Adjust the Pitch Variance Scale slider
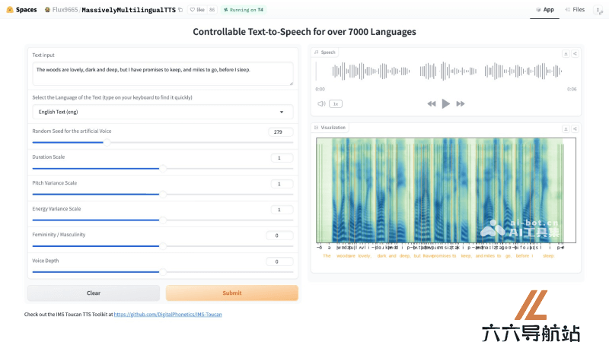 point(163,195)
